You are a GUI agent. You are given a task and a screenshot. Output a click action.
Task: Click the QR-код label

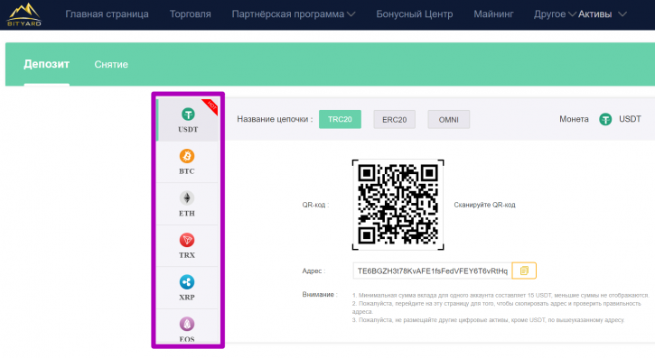315,205
